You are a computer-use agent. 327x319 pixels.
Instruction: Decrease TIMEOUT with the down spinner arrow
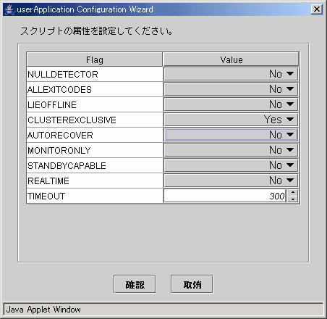point(293,199)
